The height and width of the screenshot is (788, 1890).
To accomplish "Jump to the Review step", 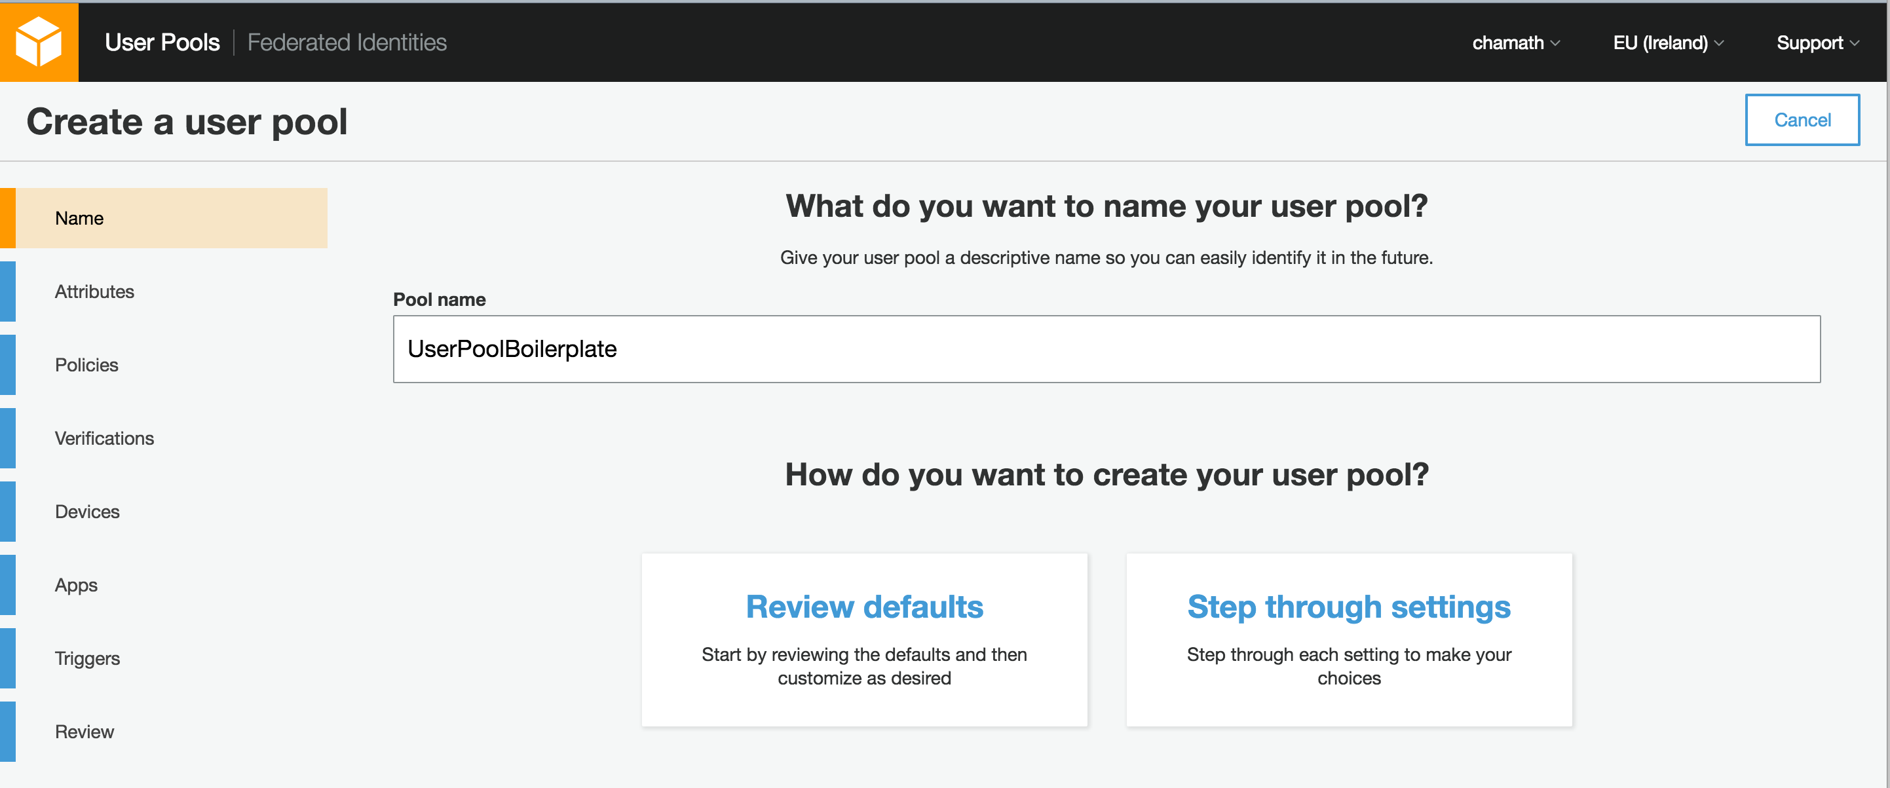I will [84, 732].
